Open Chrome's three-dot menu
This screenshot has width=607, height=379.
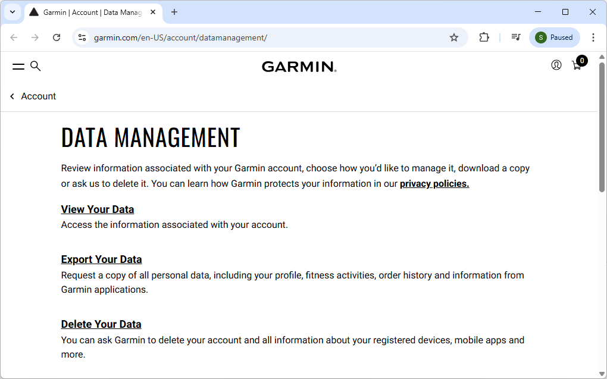[x=593, y=37]
